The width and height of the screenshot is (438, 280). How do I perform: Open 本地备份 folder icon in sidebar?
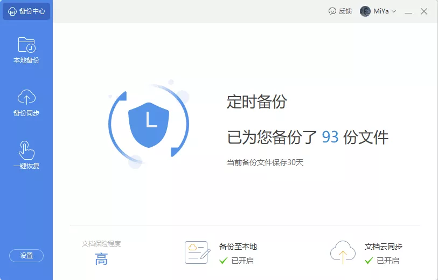pos(26,44)
